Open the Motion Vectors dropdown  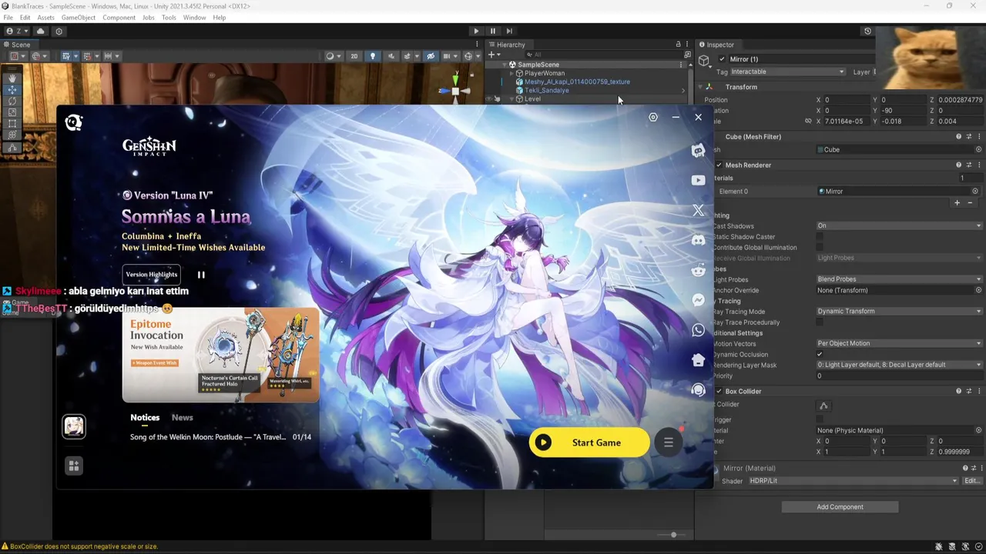[x=900, y=343]
